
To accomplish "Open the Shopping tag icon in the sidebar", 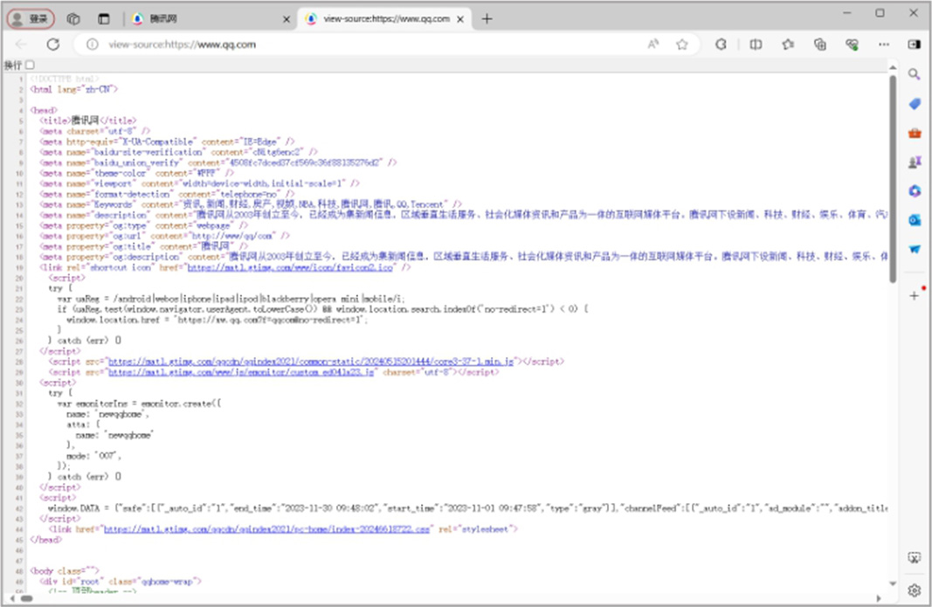I will pos(915,104).
